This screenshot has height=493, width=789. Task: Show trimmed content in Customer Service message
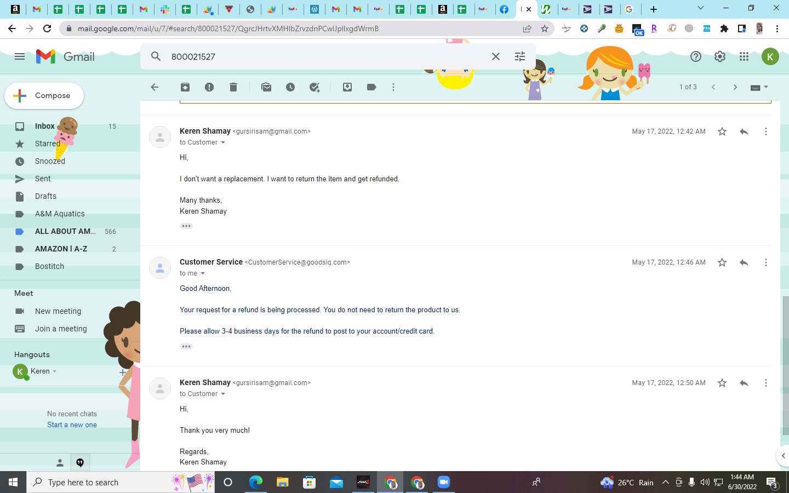pyautogui.click(x=186, y=346)
